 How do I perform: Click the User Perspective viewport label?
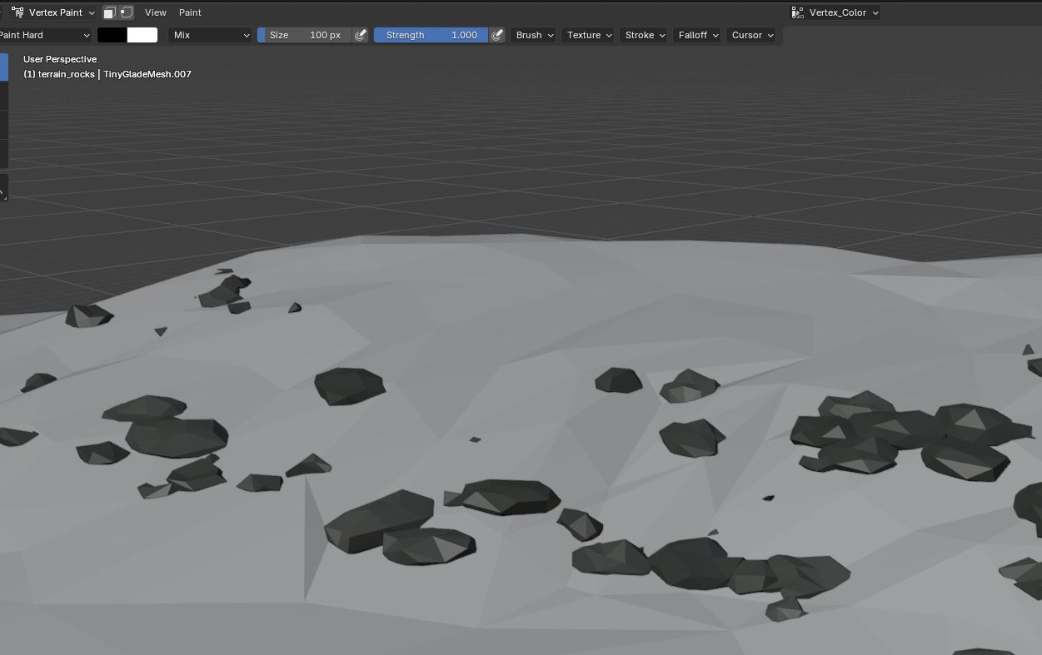(60, 59)
